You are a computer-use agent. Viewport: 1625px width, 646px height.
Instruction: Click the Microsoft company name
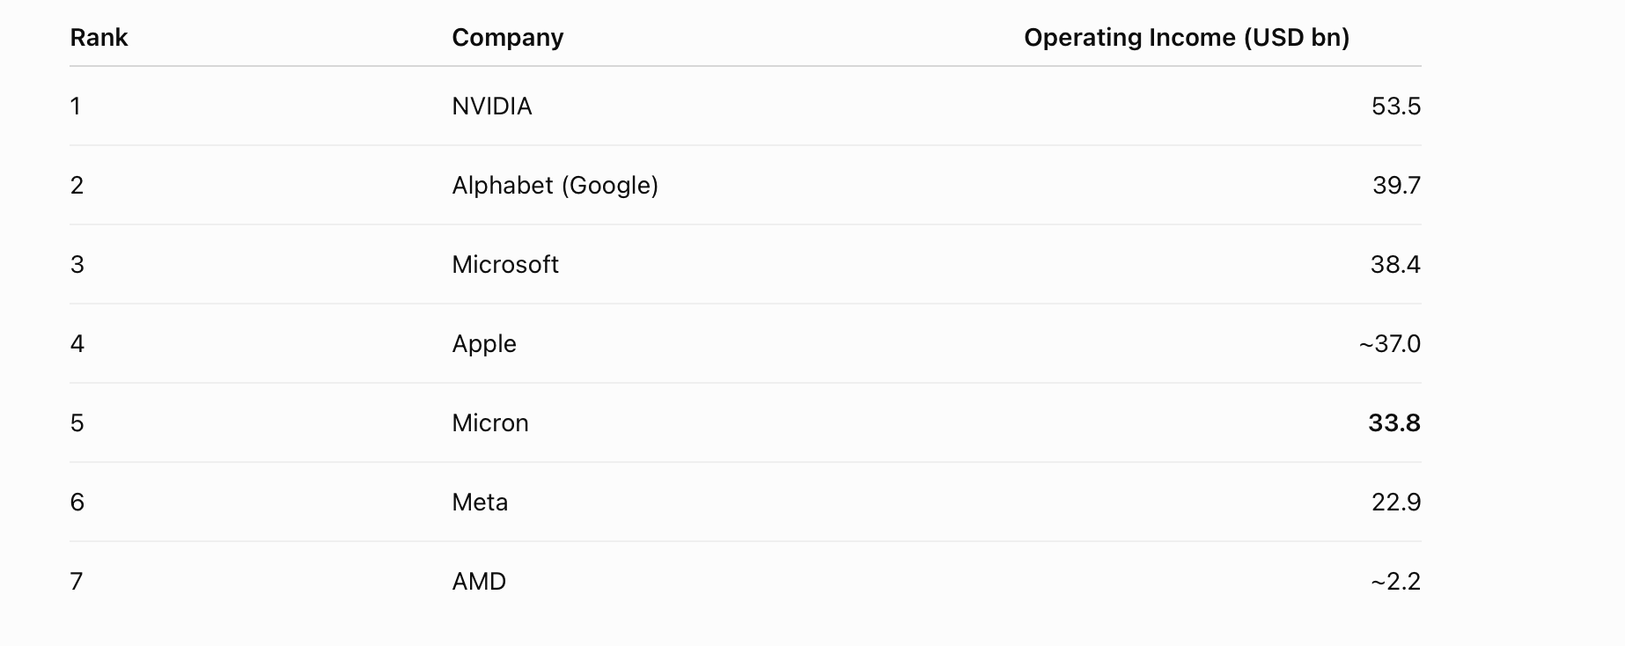tap(505, 265)
